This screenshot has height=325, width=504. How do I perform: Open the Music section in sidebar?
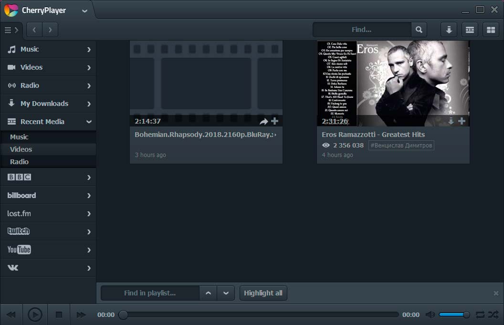click(x=48, y=49)
